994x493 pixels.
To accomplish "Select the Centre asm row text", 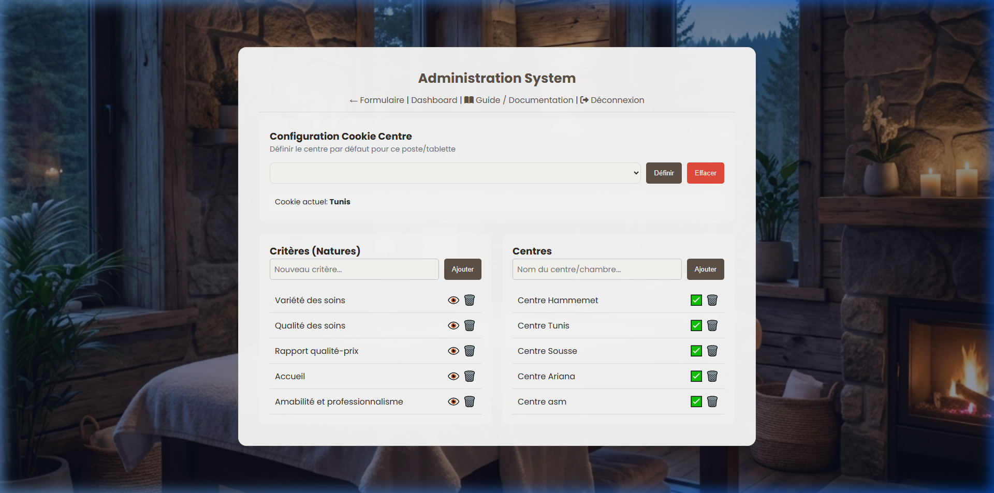I will click(x=542, y=401).
